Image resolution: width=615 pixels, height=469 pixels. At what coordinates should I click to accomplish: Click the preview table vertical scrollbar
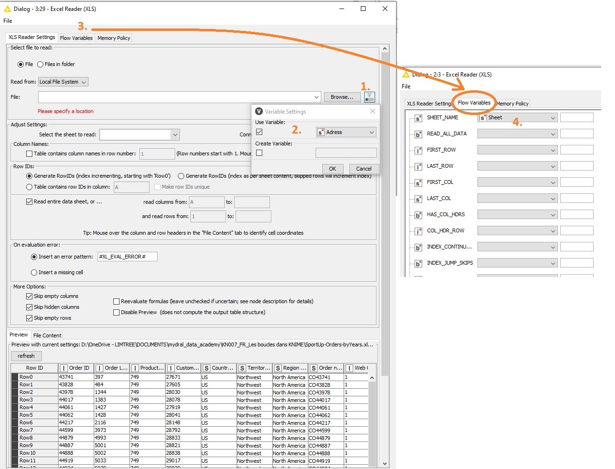(x=372, y=421)
